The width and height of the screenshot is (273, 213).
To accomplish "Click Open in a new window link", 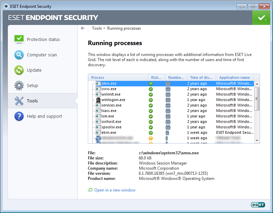I will tap(115, 190).
